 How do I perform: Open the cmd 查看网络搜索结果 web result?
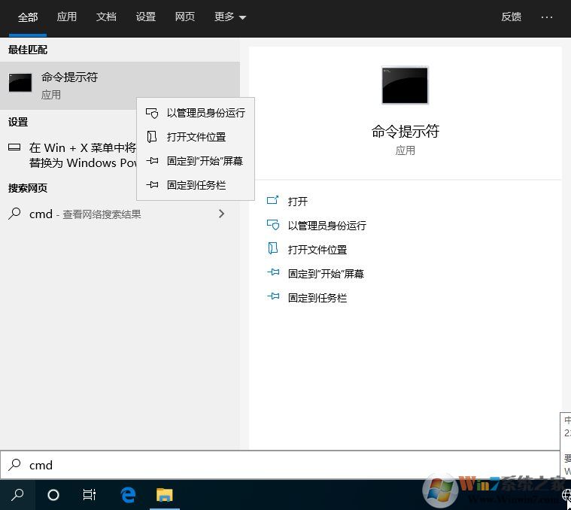120,214
